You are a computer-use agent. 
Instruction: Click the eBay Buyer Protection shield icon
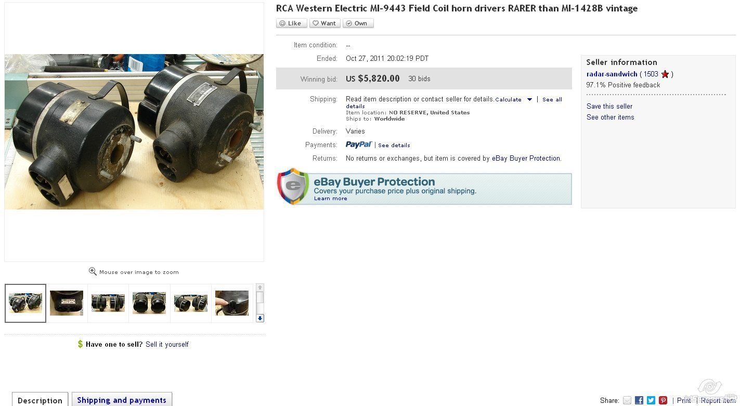[293, 186]
